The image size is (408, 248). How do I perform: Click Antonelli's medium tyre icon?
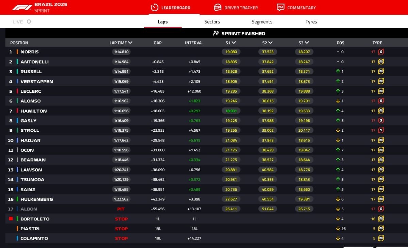pyautogui.click(x=381, y=62)
